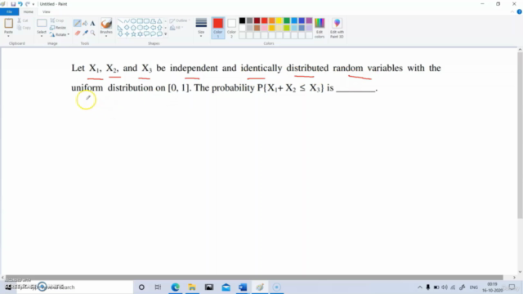Choose the Diamond shape

(127, 28)
